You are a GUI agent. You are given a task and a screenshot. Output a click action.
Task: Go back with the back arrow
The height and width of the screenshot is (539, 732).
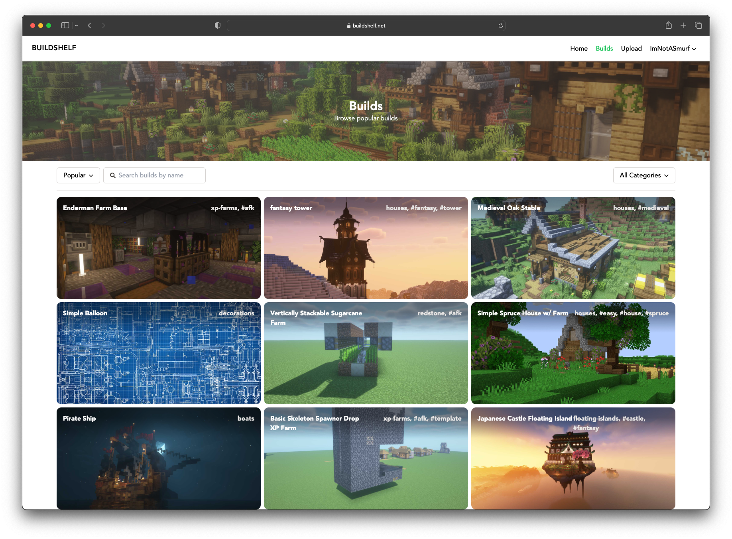(x=90, y=26)
